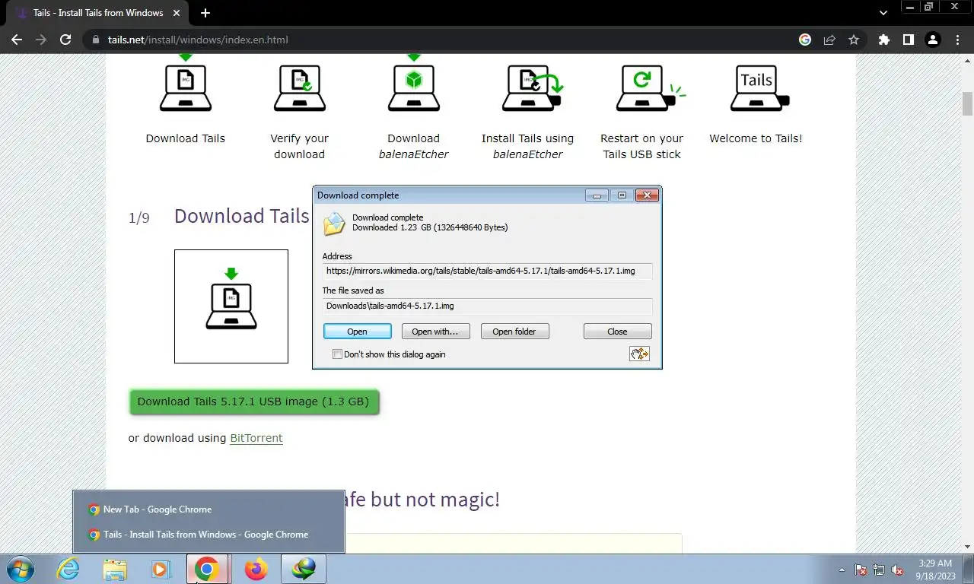
Task: Switch to Tails - Install Tails Chrome window
Action: tap(208, 535)
